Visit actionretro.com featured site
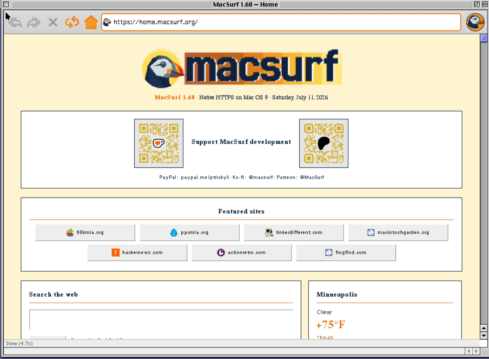This screenshot has width=489, height=359. coord(242,252)
